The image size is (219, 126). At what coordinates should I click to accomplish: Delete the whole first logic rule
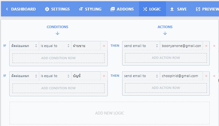click(214, 46)
